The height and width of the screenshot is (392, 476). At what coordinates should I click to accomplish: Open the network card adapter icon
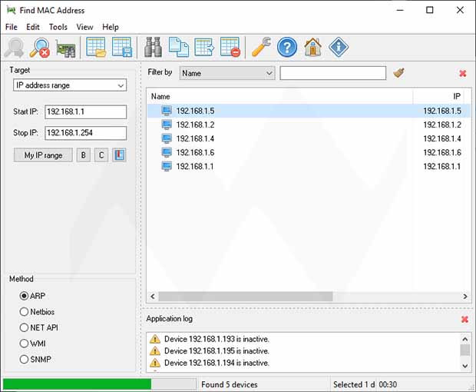point(65,48)
